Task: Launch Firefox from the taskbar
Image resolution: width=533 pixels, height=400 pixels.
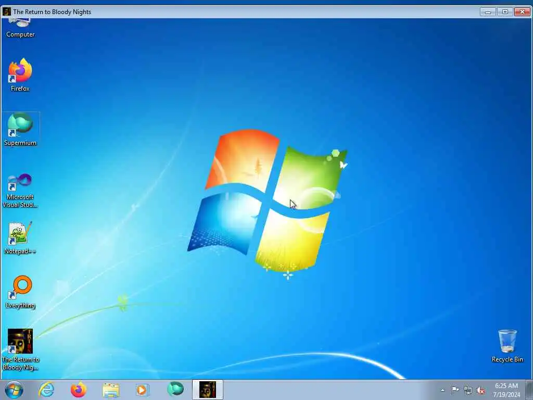Action: coord(79,390)
